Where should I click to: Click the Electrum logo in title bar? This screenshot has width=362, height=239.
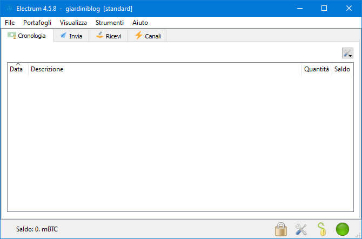tap(9, 9)
